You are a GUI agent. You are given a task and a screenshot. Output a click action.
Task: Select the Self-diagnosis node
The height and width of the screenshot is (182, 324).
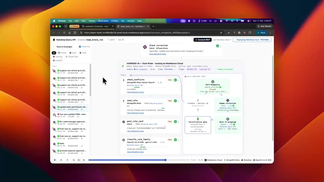213,86
